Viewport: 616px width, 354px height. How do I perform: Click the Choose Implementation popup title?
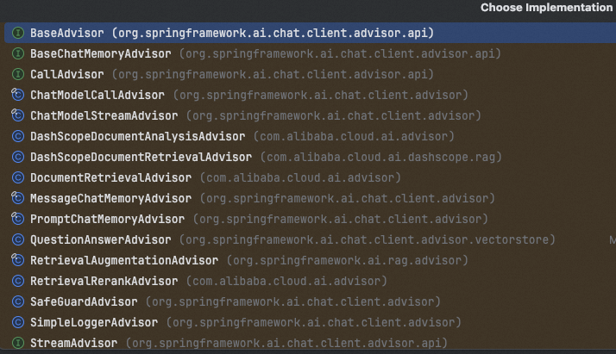coord(546,8)
